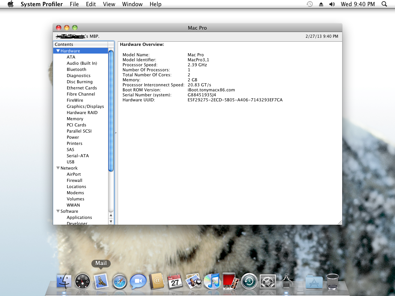Click System Profiler icon in the Dock
Image resolution: width=395 pixels, height=296 pixels.
[287, 281]
